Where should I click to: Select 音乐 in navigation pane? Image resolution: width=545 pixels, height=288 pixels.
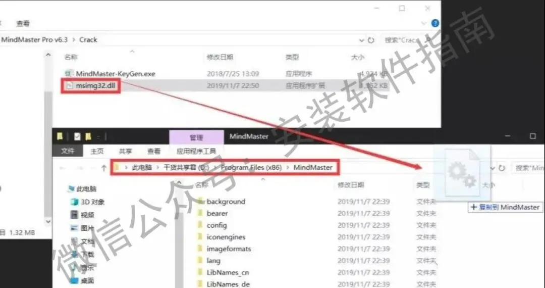click(x=87, y=267)
